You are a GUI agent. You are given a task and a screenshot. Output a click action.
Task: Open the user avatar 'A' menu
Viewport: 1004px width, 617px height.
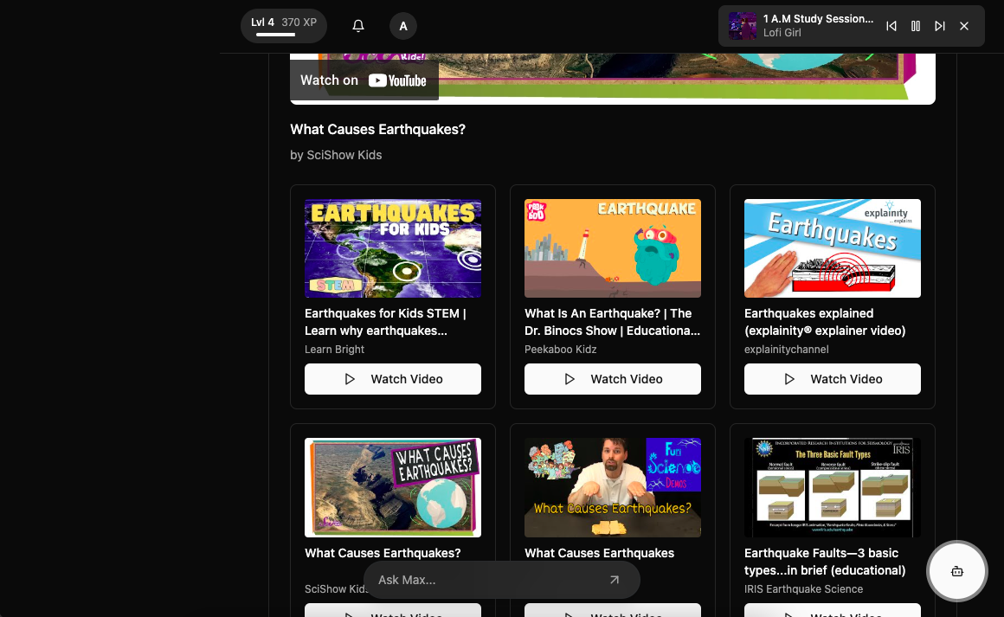click(403, 26)
